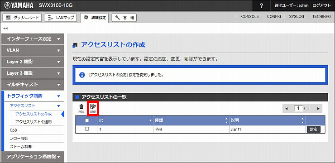Expand Layer 3 機能 menu
The height and width of the screenshot is (163, 335).
point(33,73)
